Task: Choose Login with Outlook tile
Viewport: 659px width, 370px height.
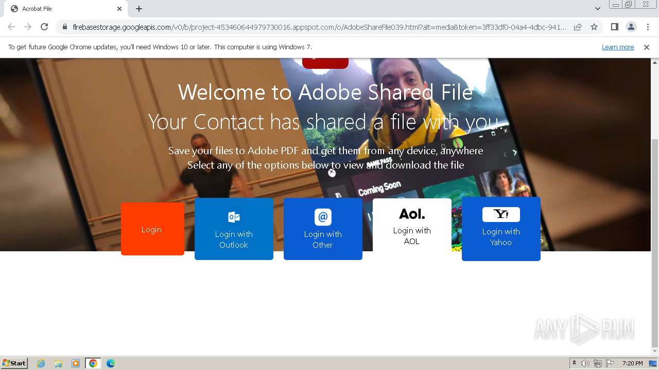Action: click(234, 229)
